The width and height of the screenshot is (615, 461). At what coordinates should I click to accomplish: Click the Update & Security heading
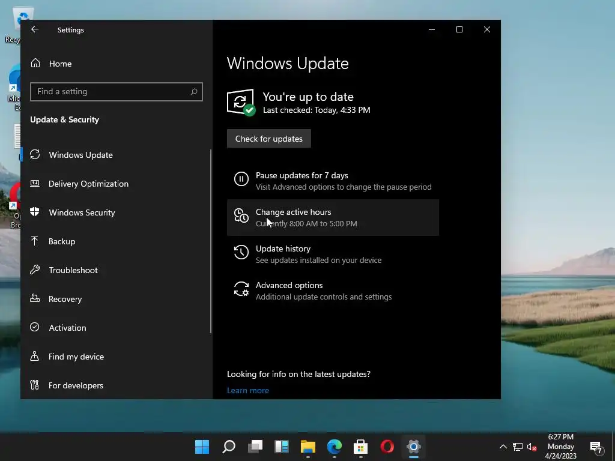coord(65,119)
